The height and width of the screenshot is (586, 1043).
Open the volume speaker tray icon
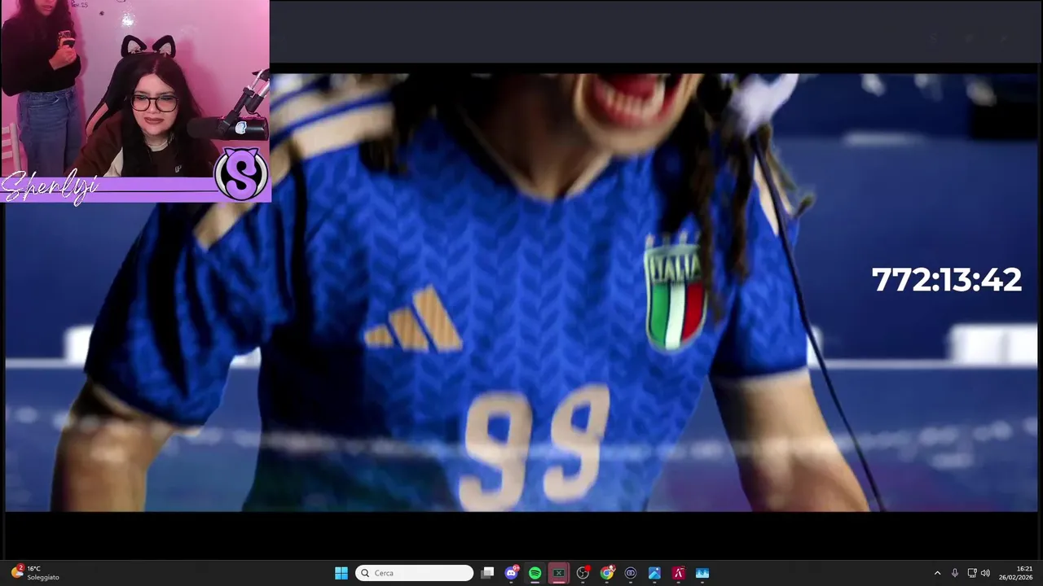tap(985, 573)
